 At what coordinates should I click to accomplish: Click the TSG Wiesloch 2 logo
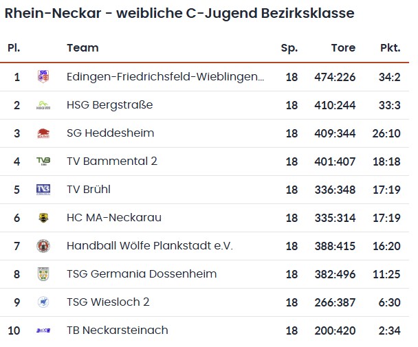pos(43,302)
